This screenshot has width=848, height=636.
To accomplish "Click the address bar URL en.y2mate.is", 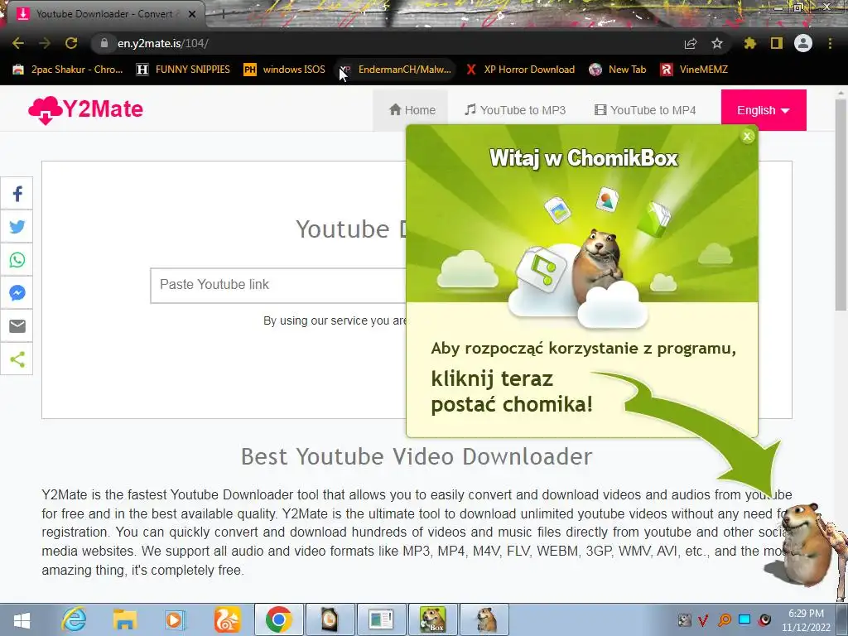I will (x=163, y=43).
